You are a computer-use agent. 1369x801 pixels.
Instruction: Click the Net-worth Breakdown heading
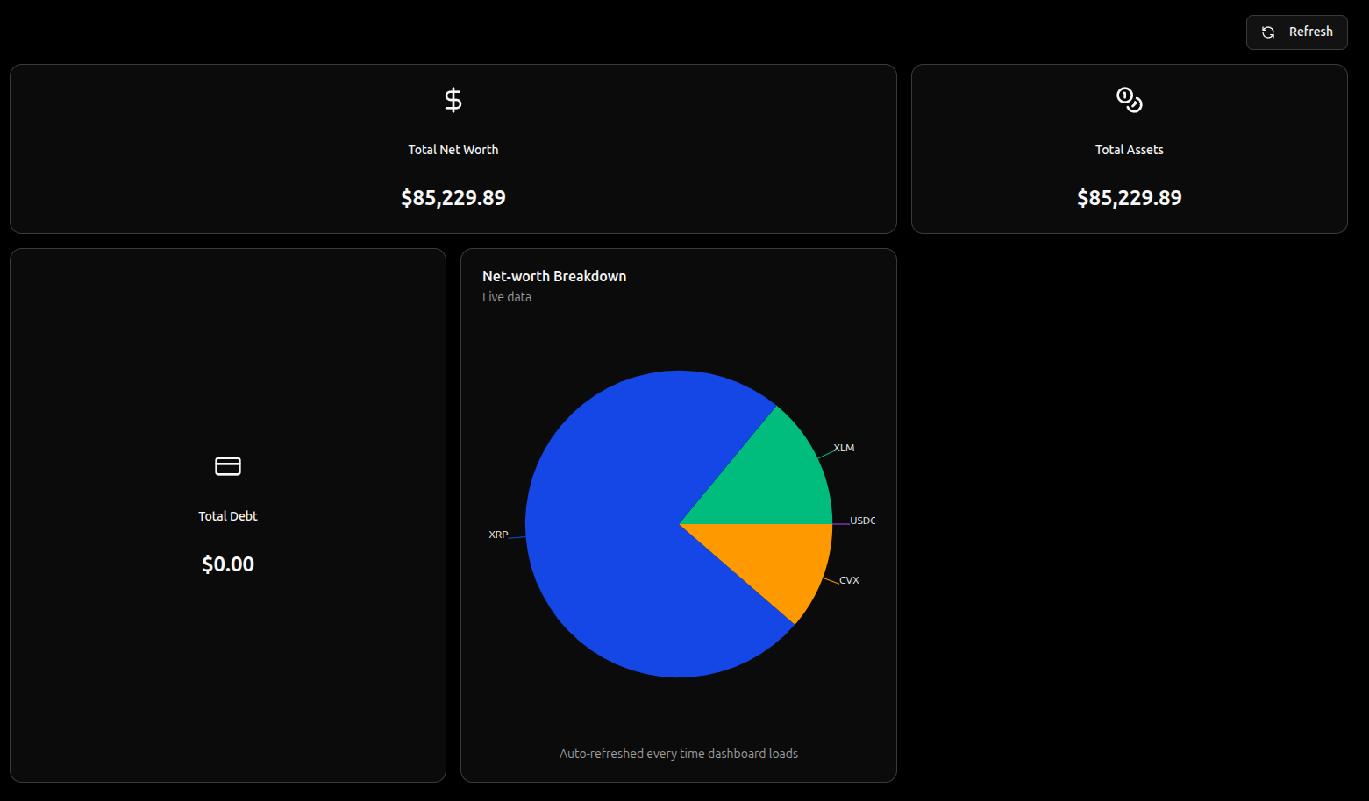pyautogui.click(x=554, y=276)
